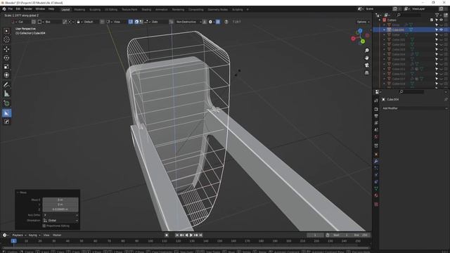Select the Select Box tool in the left toolbar
Image resolution: width=450 pixels, height=253 pixels.
[x=6, y=31]
